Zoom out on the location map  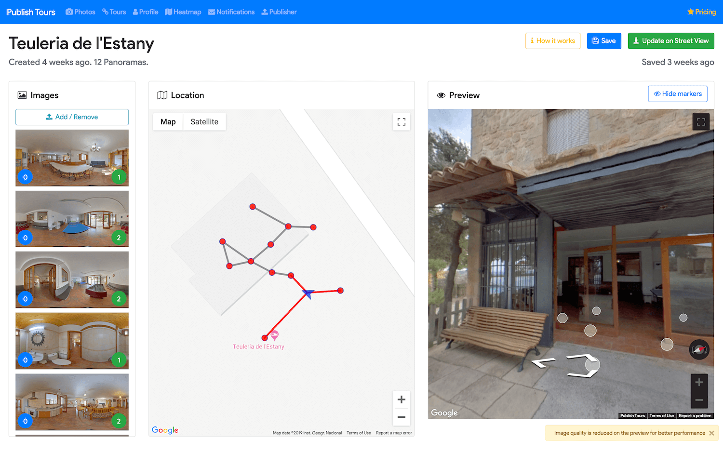coord(401,417)
